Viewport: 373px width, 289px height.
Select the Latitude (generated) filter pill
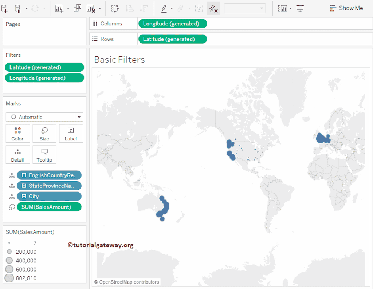coord(44,67)
